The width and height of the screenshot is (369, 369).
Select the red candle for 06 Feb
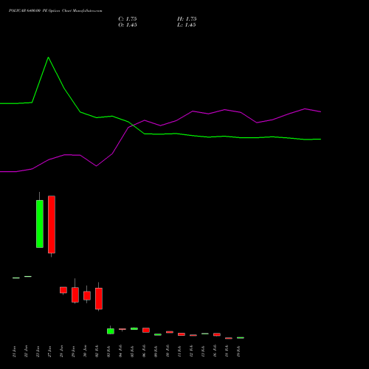(146, 330)
